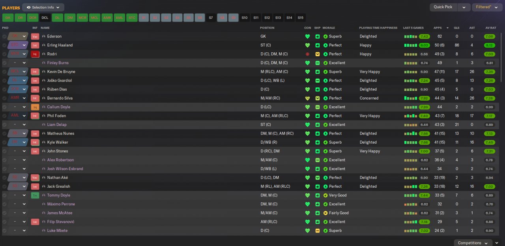Click Rodri's yellow match sharpness icon
The image size is (505, 246).
pos(318,54)
